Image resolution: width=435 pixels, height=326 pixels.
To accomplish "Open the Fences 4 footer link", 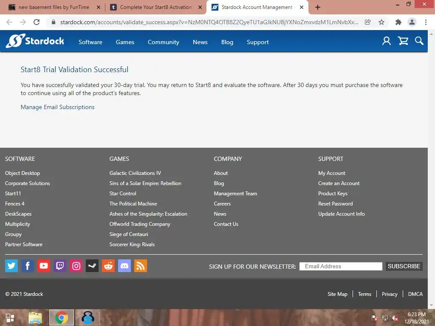I will click(x=15, y=204).
